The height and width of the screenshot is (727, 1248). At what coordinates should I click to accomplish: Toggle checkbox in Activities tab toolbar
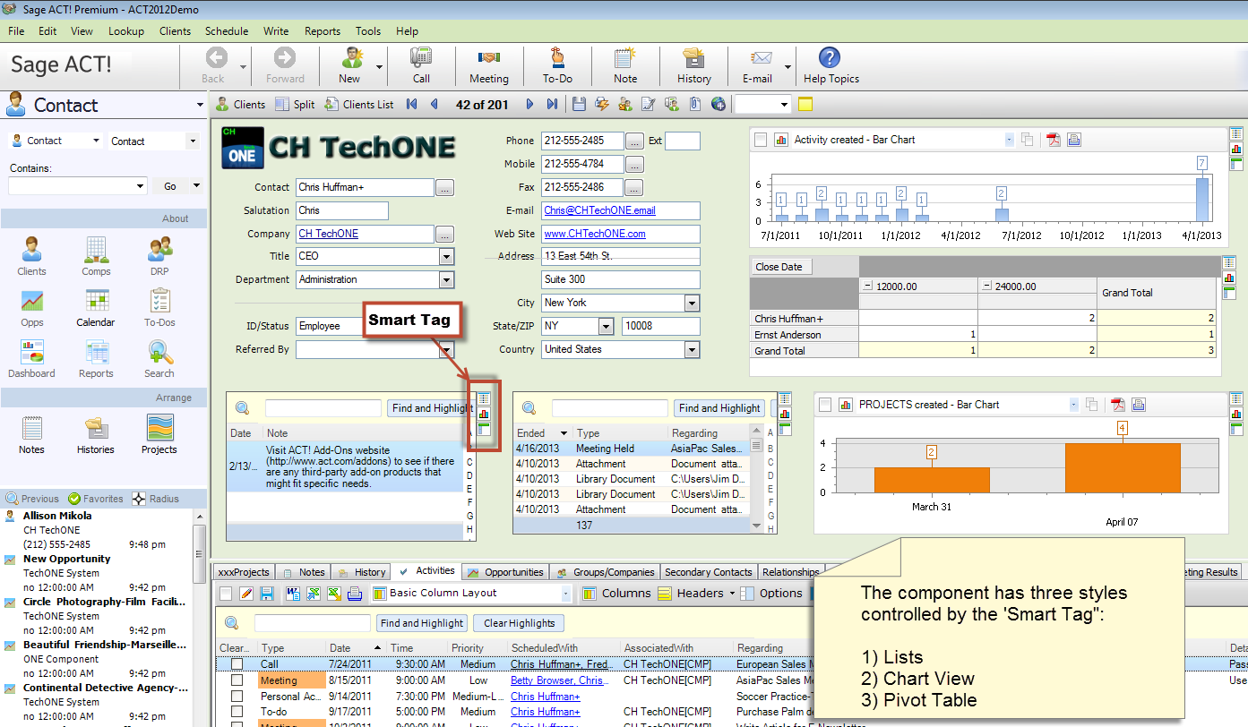click(226, 594)
